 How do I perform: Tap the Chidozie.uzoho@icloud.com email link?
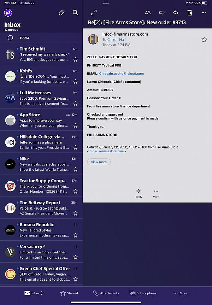pos(121,74)
